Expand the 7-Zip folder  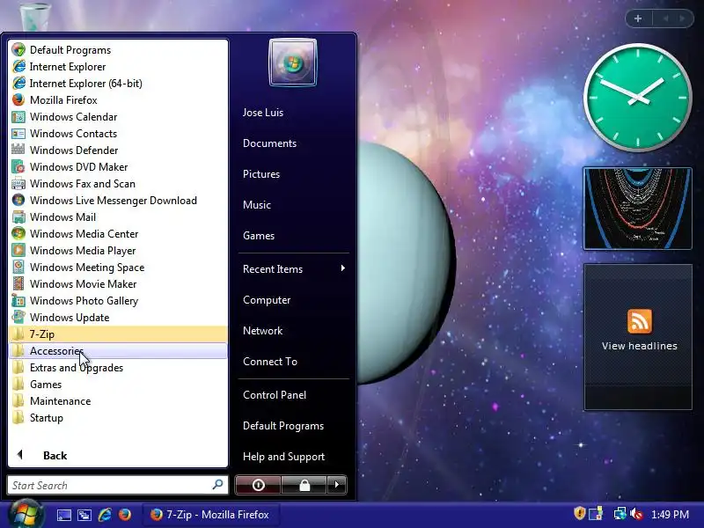point(118,334)
